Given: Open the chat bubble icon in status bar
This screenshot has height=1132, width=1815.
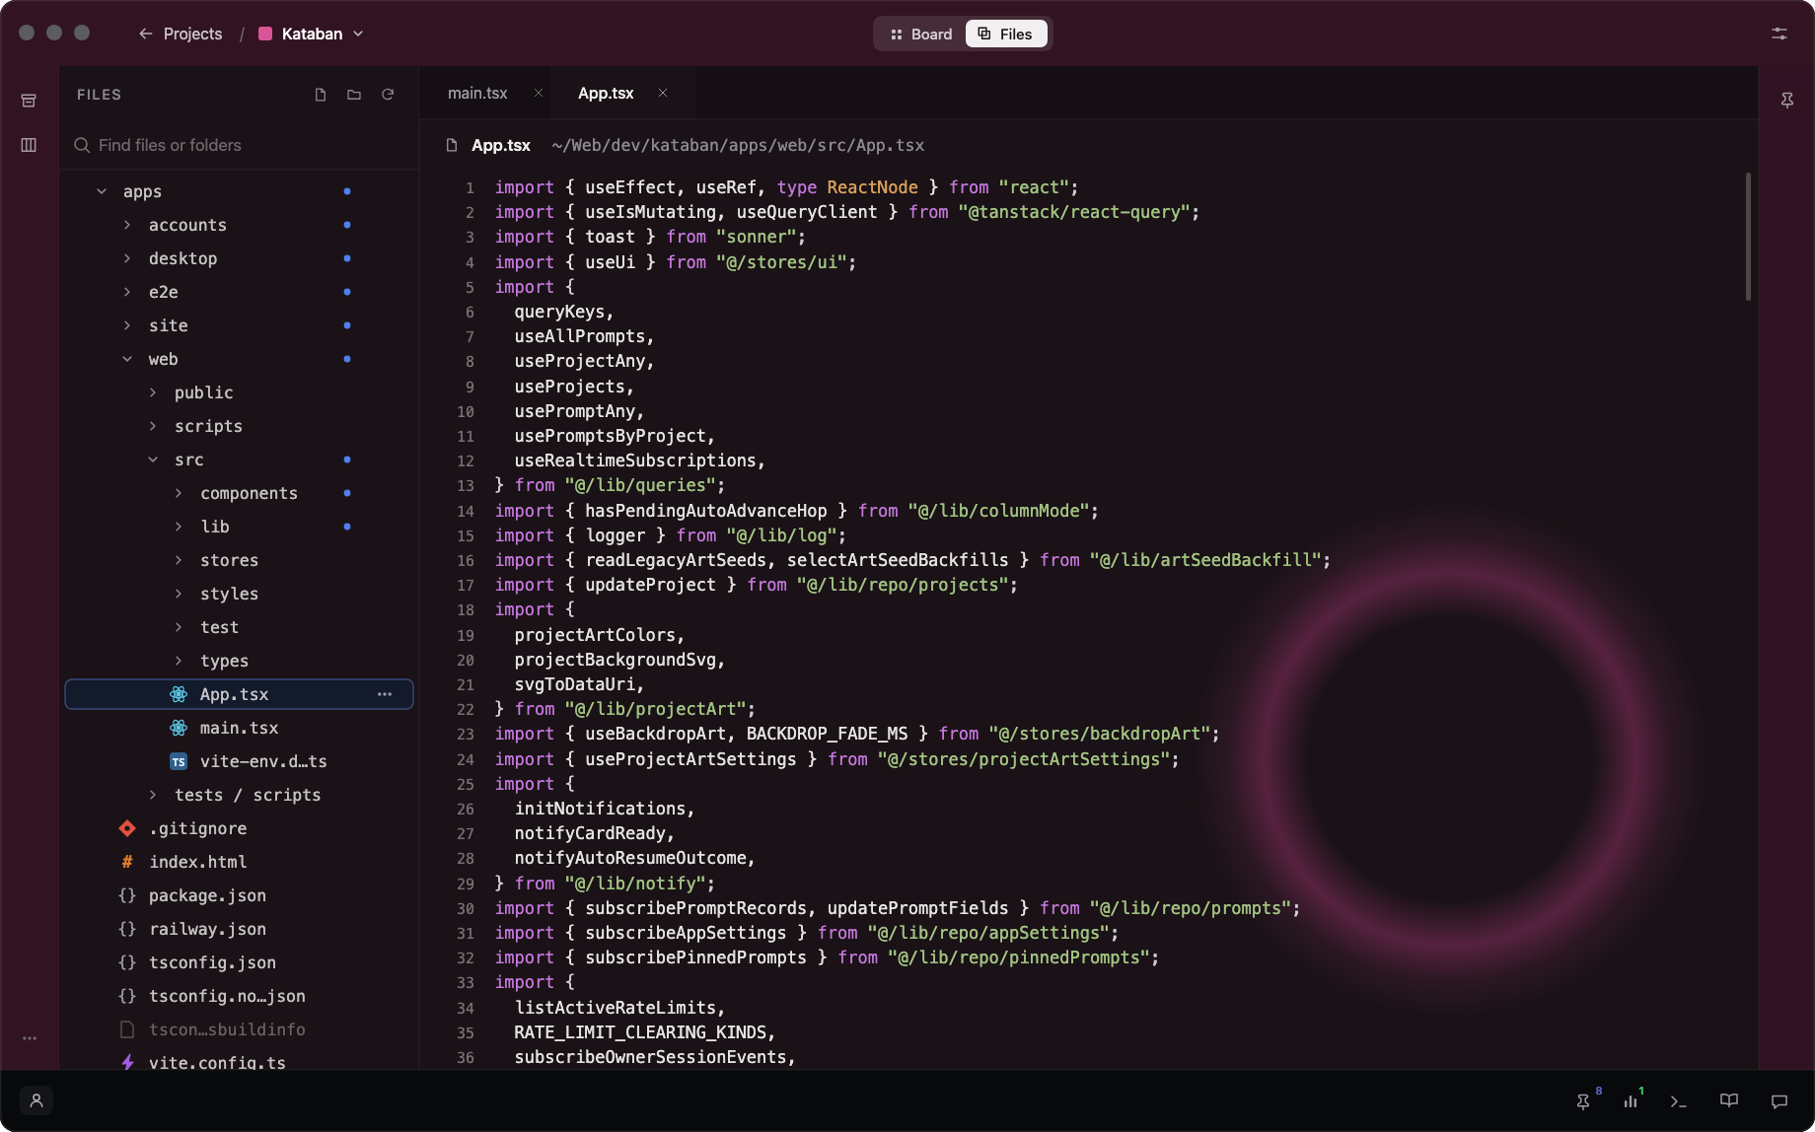Looking at the screenshot, I should coord(1779,1101).
